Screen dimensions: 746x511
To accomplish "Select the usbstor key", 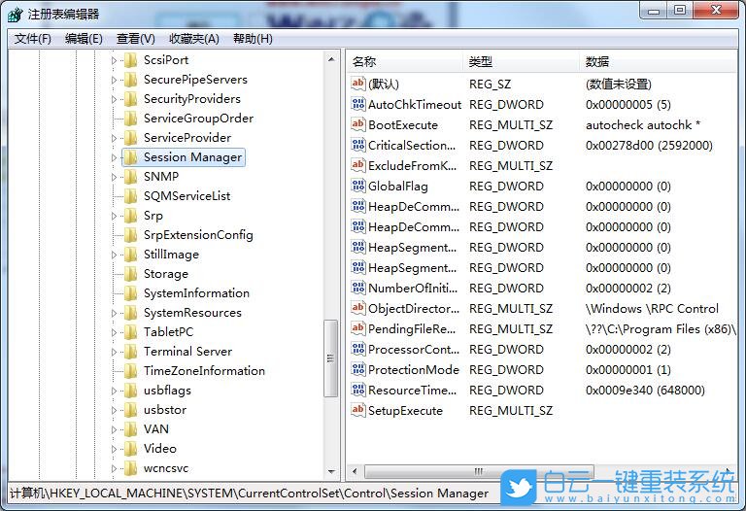I will 165,410.
